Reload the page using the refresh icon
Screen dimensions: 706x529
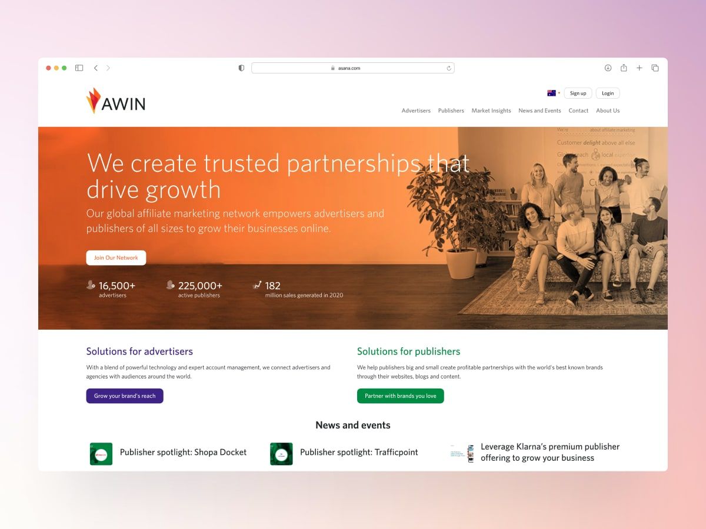[x=449, y=68]
